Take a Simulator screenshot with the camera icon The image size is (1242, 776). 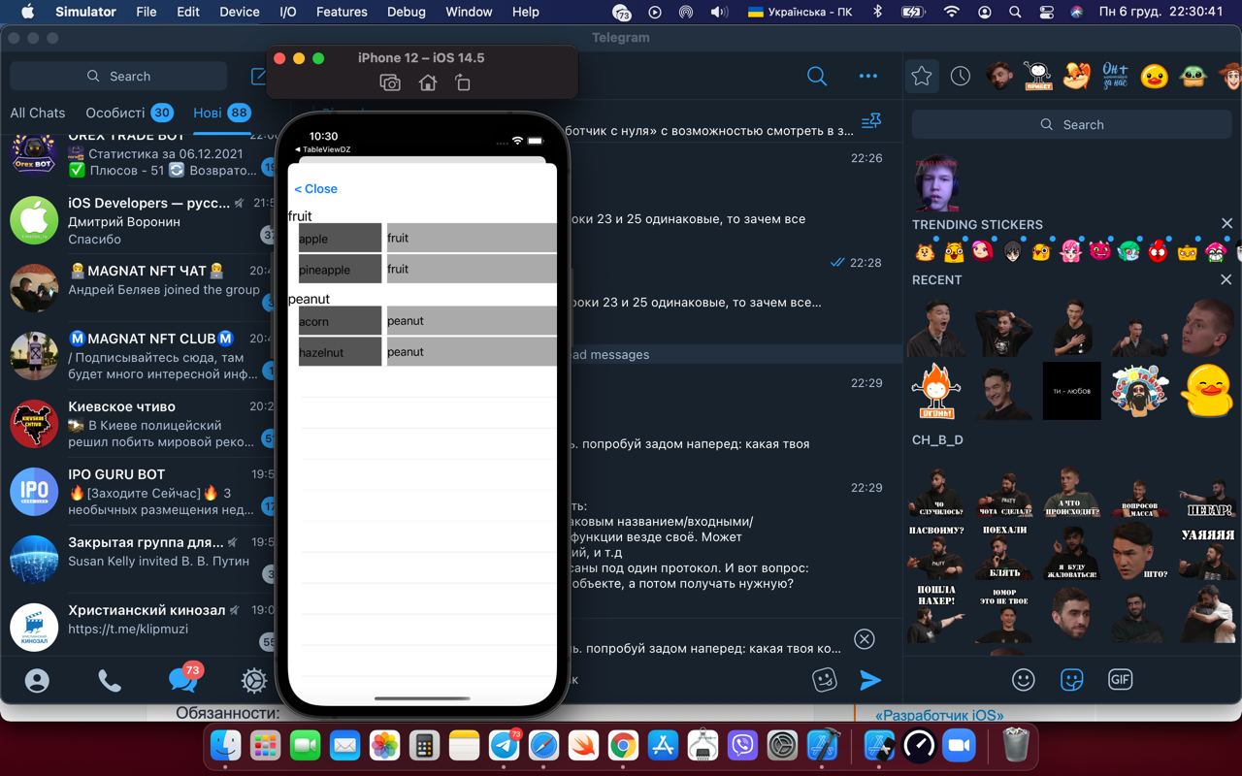pos(390,83)
